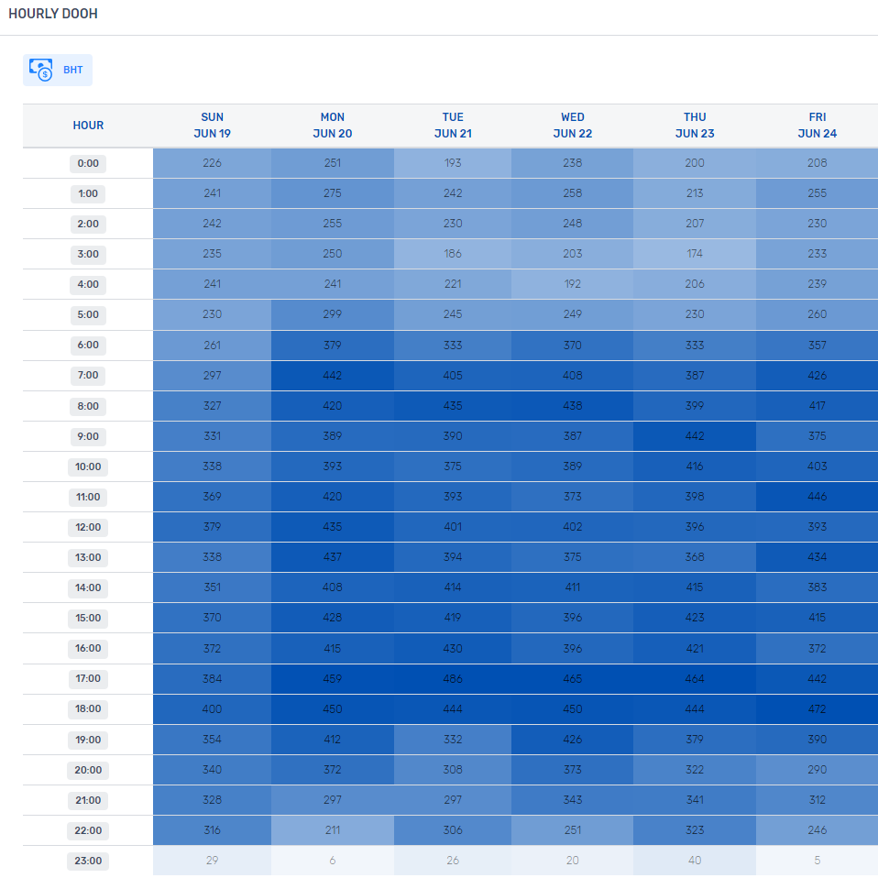Click the MON JUN 20 column header

click(333, 126)
